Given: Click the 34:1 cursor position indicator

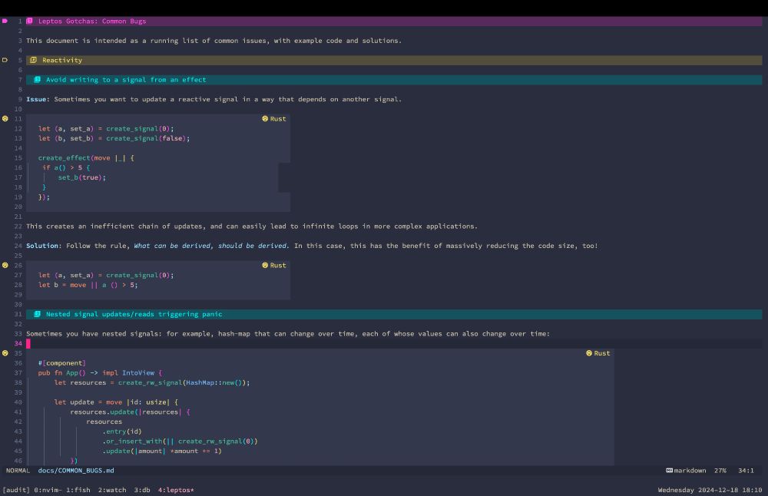Looking at the screenshot, I should click(x=746, y=471).
